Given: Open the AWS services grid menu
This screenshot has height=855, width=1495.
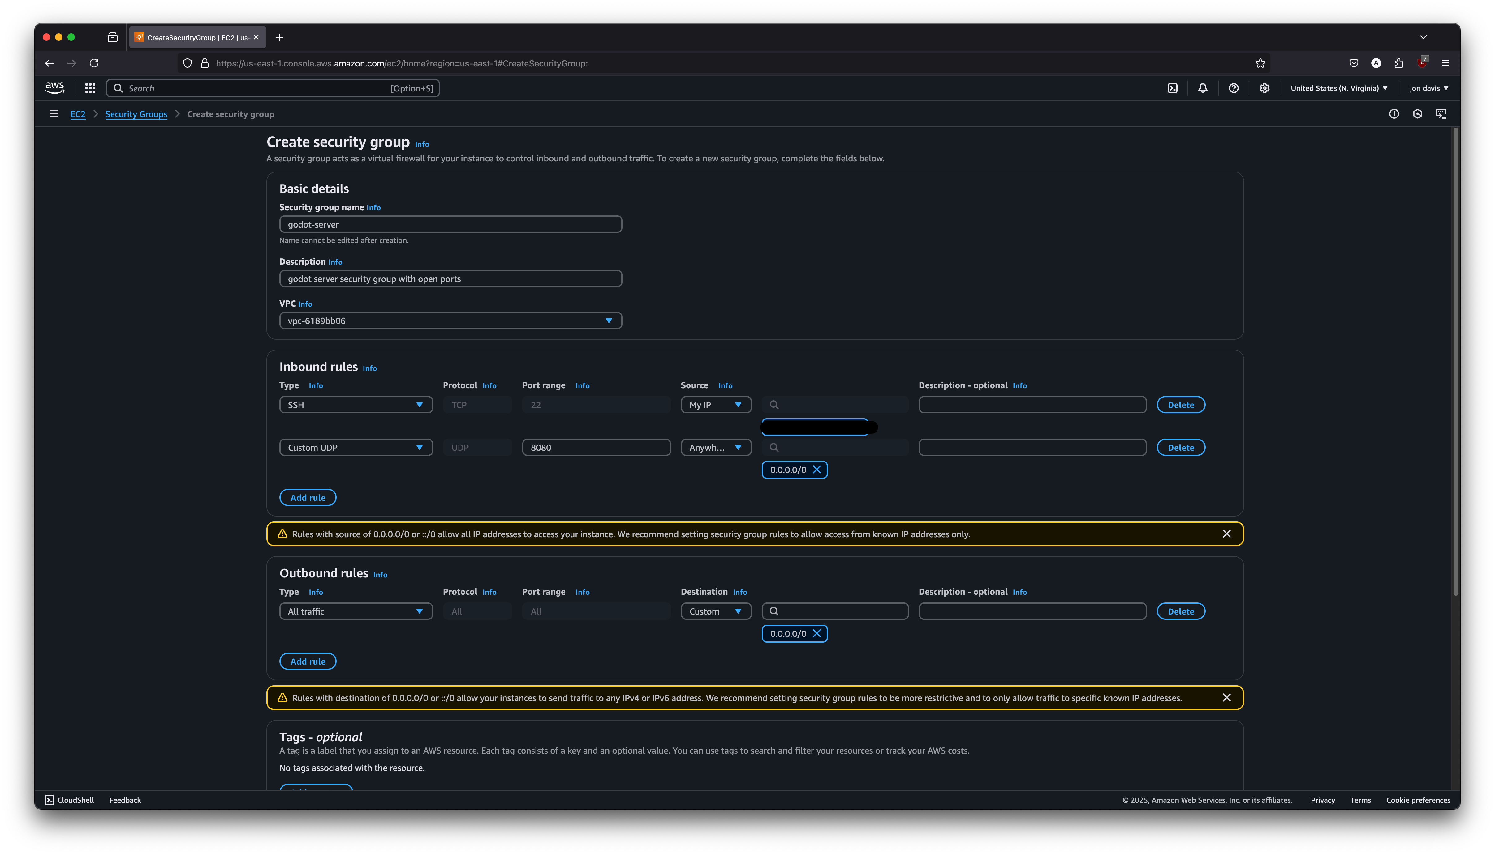Looking at the screenshot, I should click(90, 88).
